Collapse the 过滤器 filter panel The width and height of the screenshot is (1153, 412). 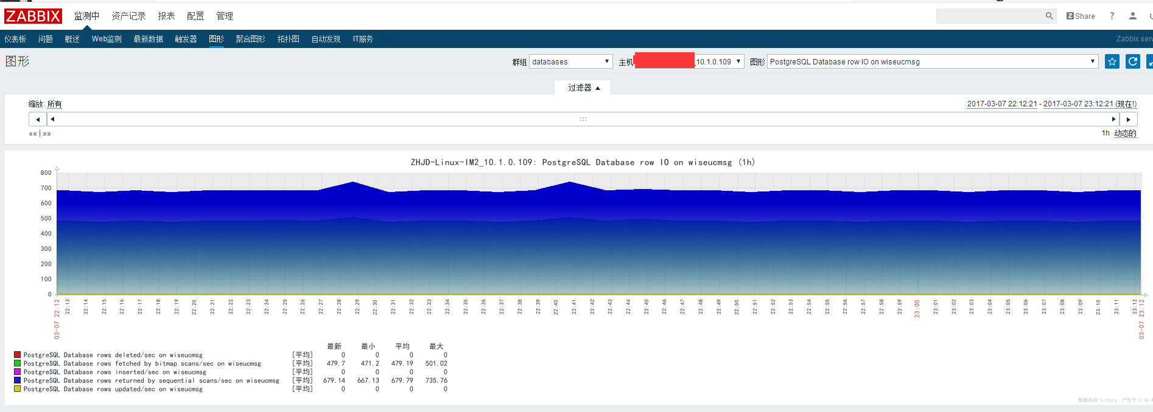(584, 88)
